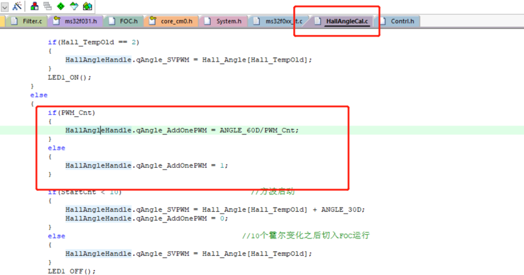The height and width of the screenshot is (275, 524).
Task: Select the core_cm0.h tab
Action: (171, 21)
